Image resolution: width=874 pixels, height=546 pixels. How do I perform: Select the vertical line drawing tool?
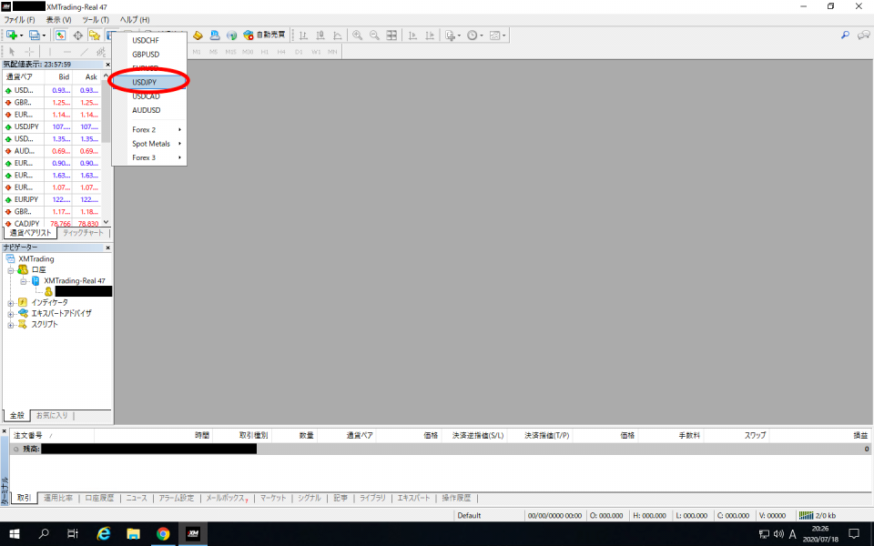(x=50, y=52)
